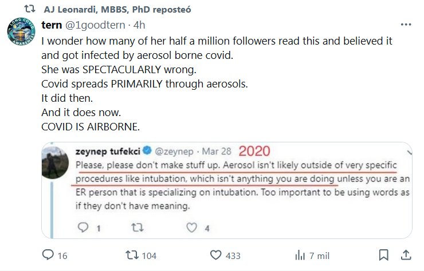Click the 7 mil views count
Image resolution: width=424 pixels, height=271 pixels.
point(319,255)
